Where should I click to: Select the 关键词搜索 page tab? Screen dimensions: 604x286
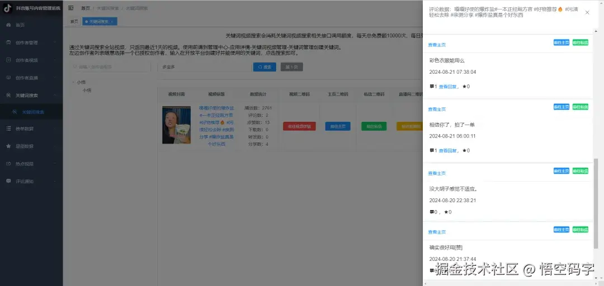(x=98, y=22)
